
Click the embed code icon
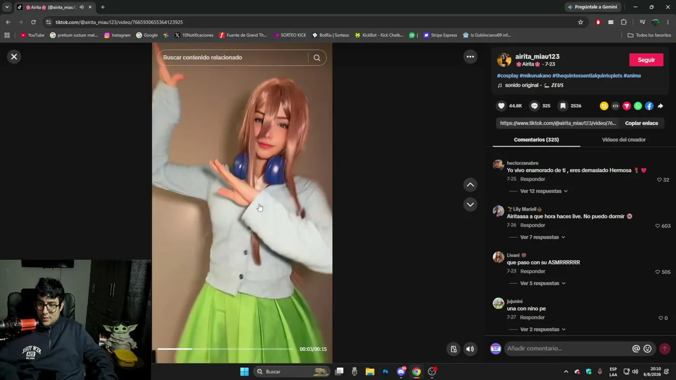(x=615, y=106)
